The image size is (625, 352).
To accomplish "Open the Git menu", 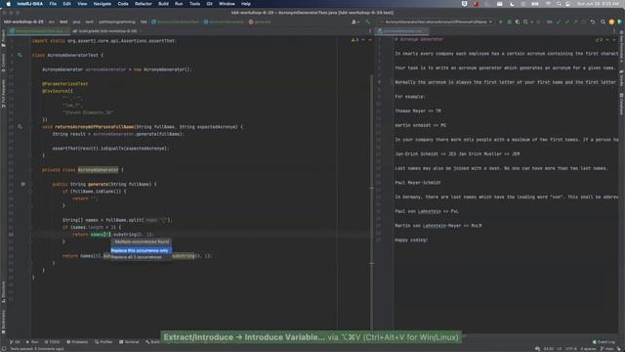I will pos(209,4).
